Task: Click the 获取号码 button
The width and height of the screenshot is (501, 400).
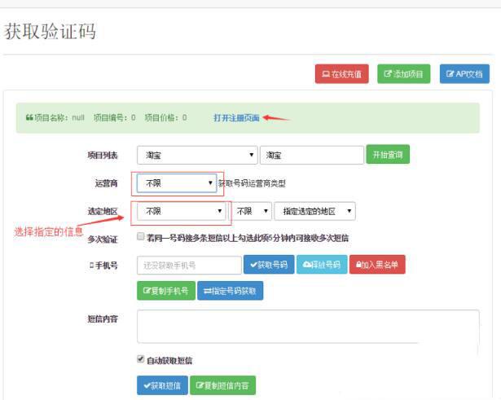Action: [269, 265]
